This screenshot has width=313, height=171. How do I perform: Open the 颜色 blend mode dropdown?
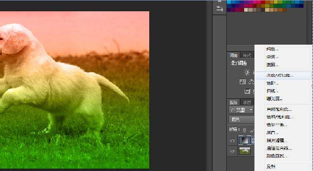click(x=241, y=119)
